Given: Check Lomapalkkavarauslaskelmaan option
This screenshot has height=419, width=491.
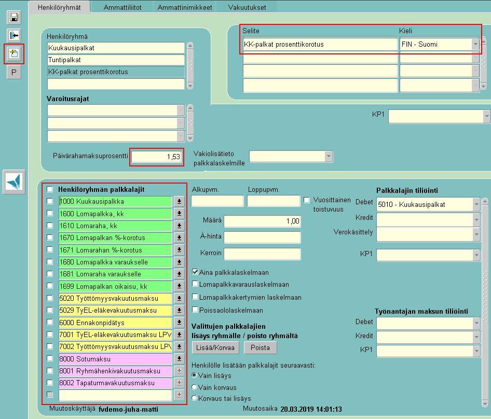Looking at the screenshot, I should [195, 284].
